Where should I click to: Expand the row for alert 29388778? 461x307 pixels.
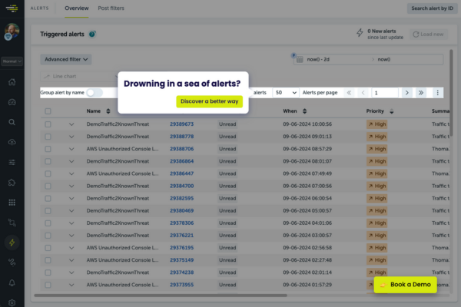[72, 136]
